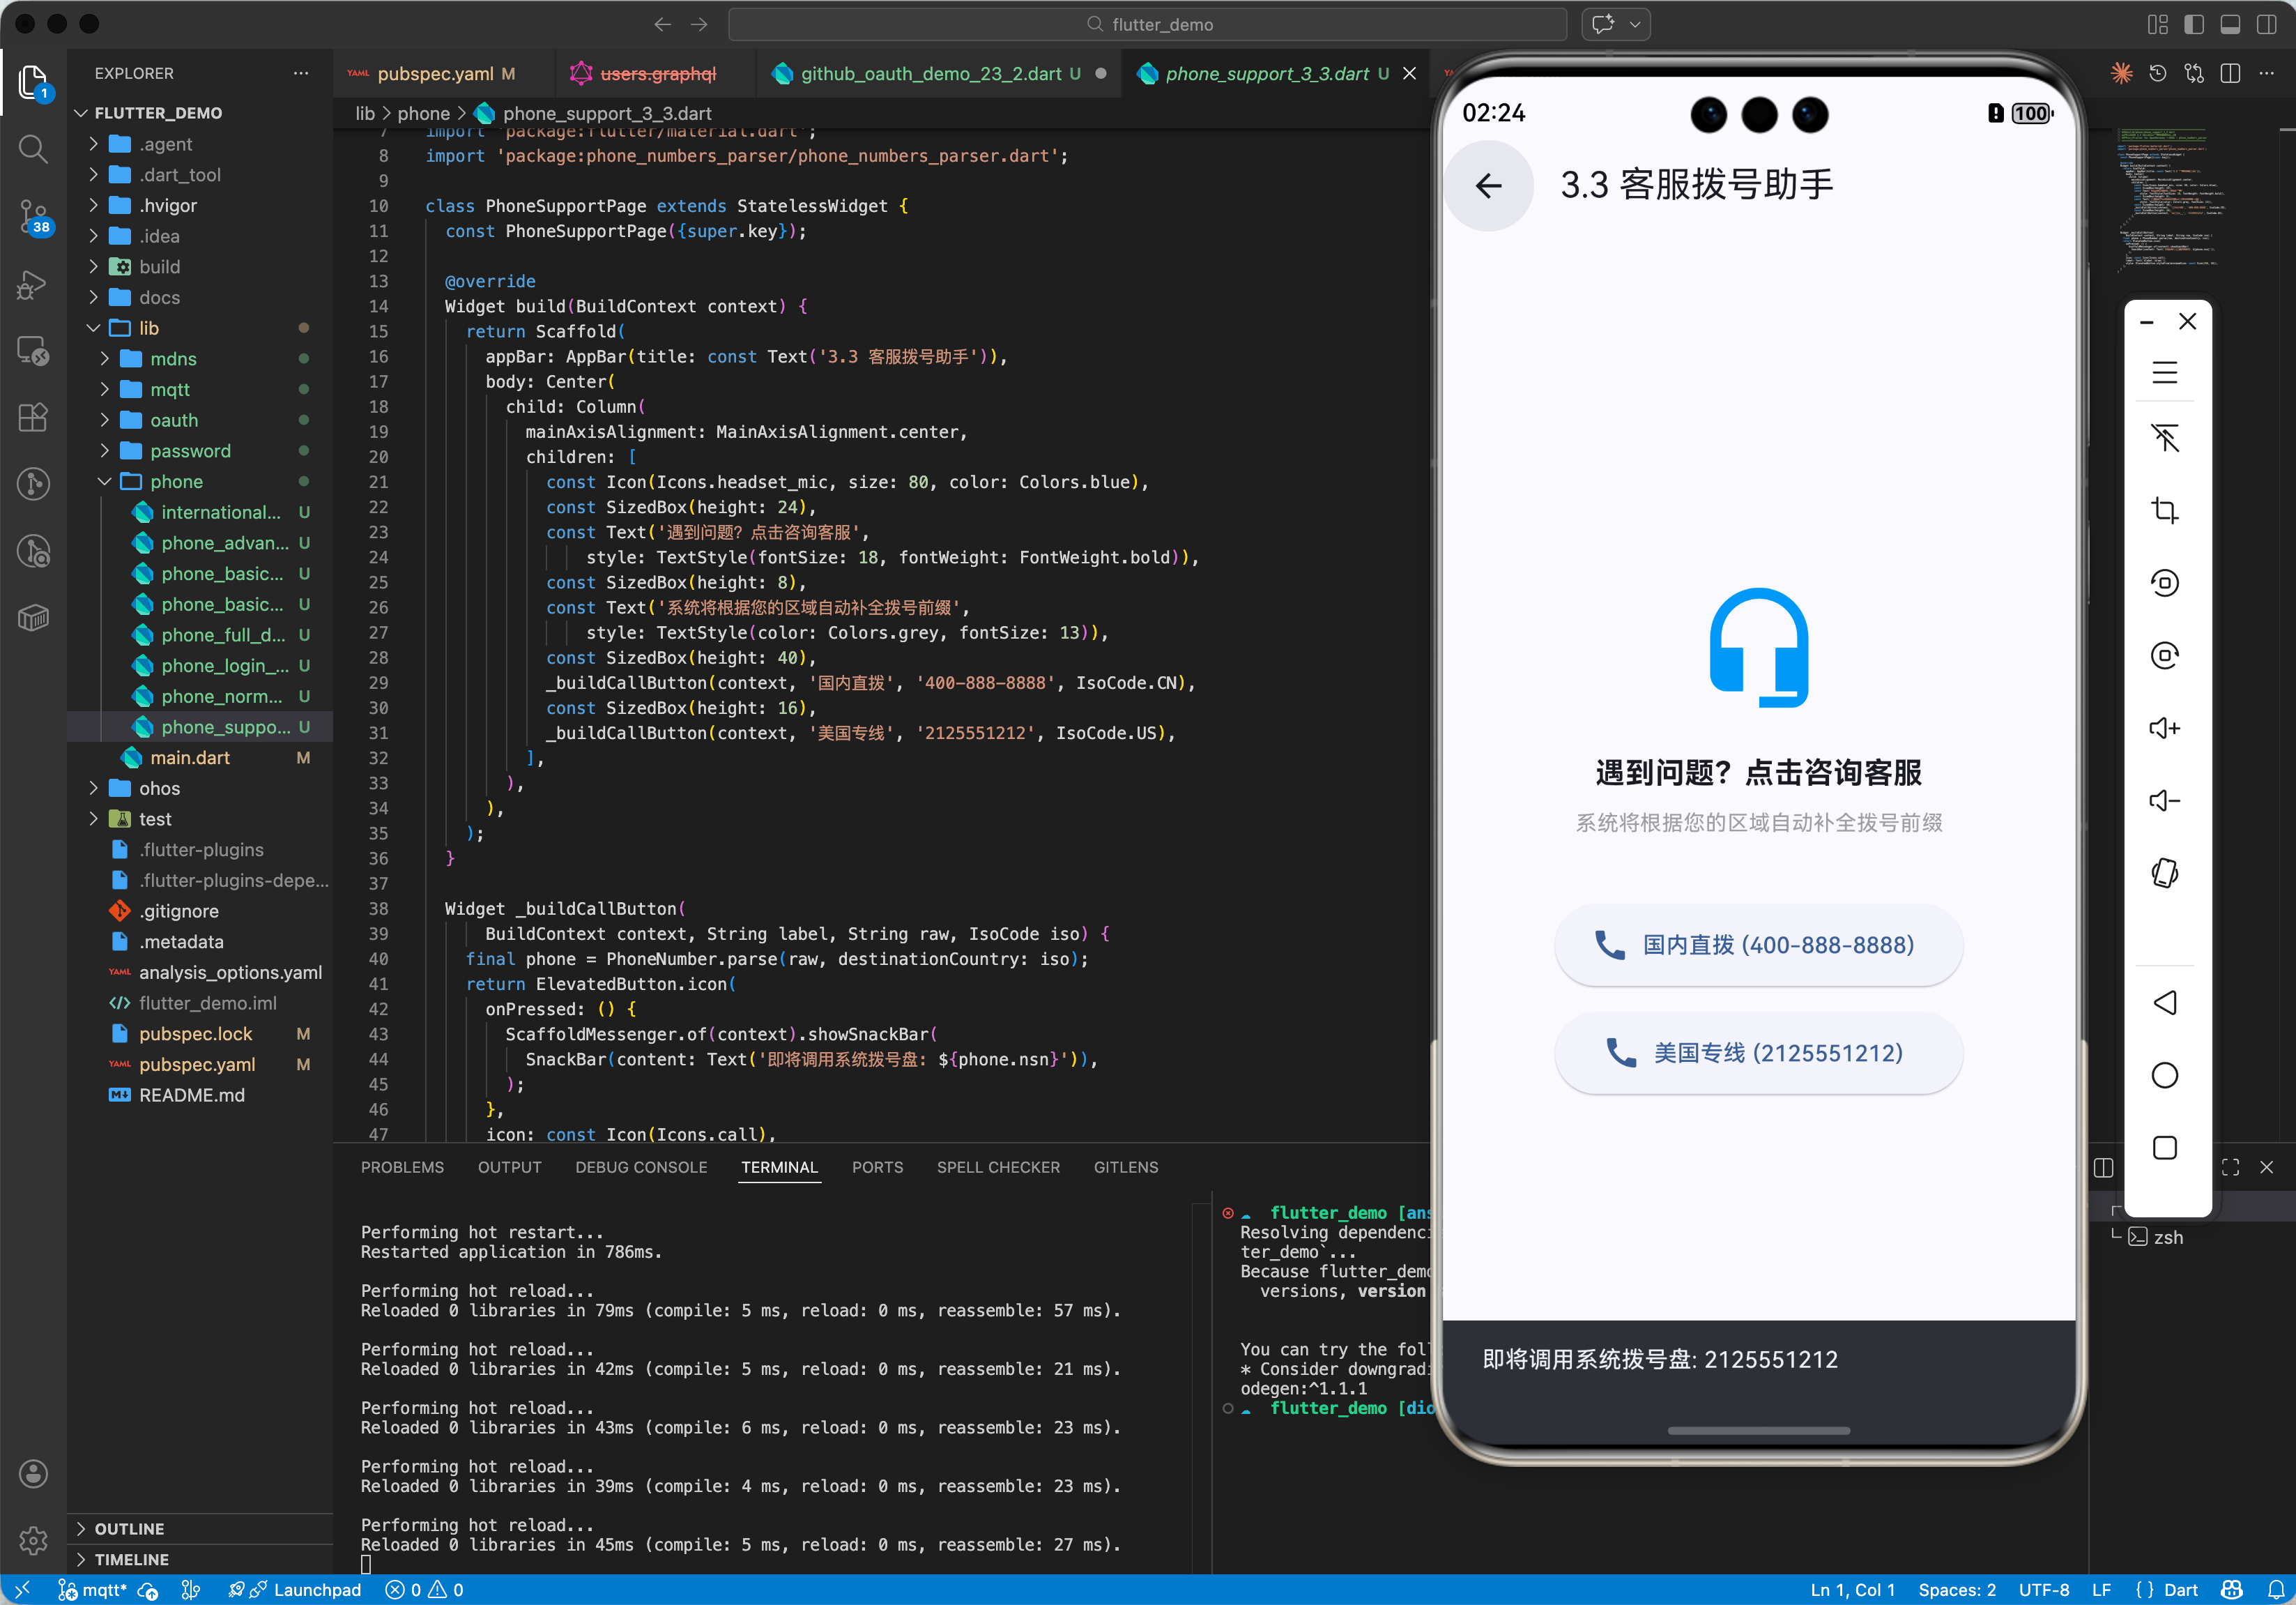Expand the ohos folder
2296x1605 pixels.
click(159, 788)
